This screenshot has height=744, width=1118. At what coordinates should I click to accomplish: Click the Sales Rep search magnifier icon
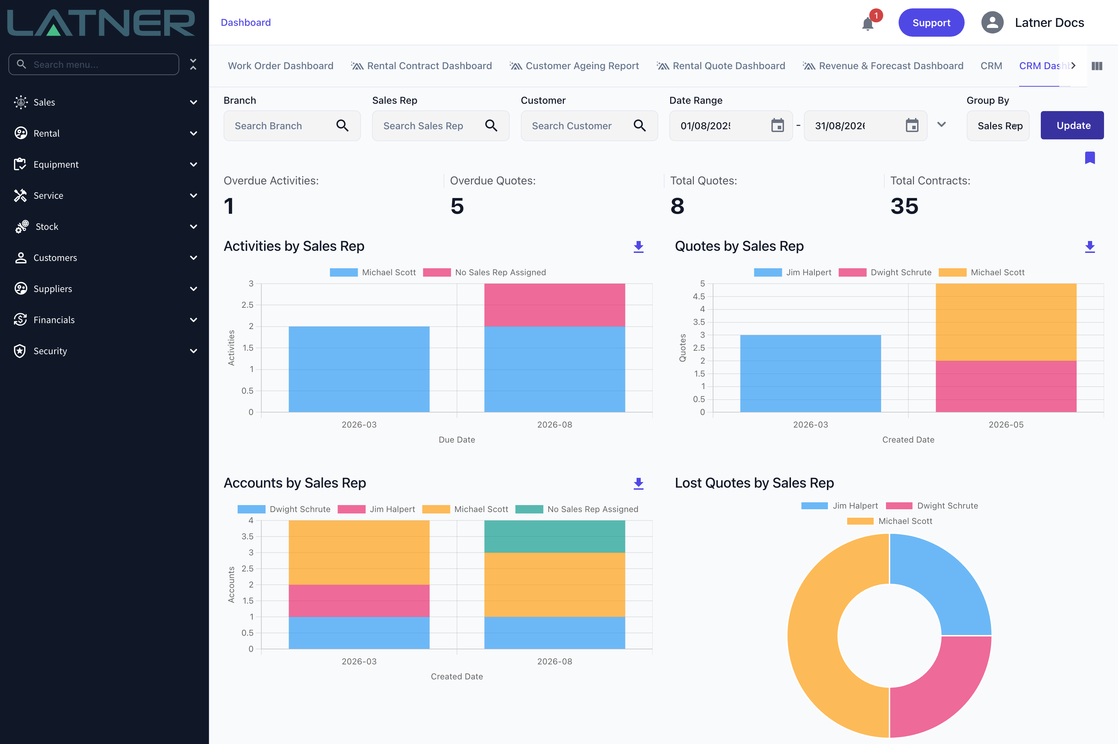click(x=491, y=126)
